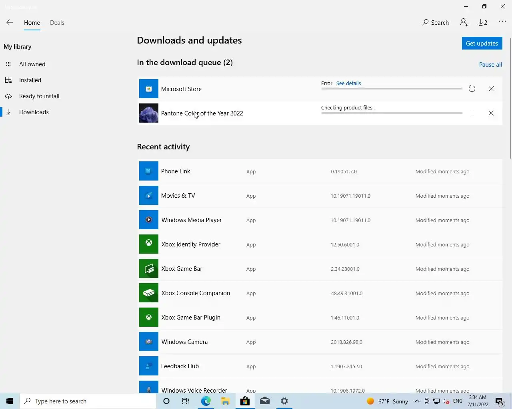Click the Phone Link app icon

click(149, 171)
